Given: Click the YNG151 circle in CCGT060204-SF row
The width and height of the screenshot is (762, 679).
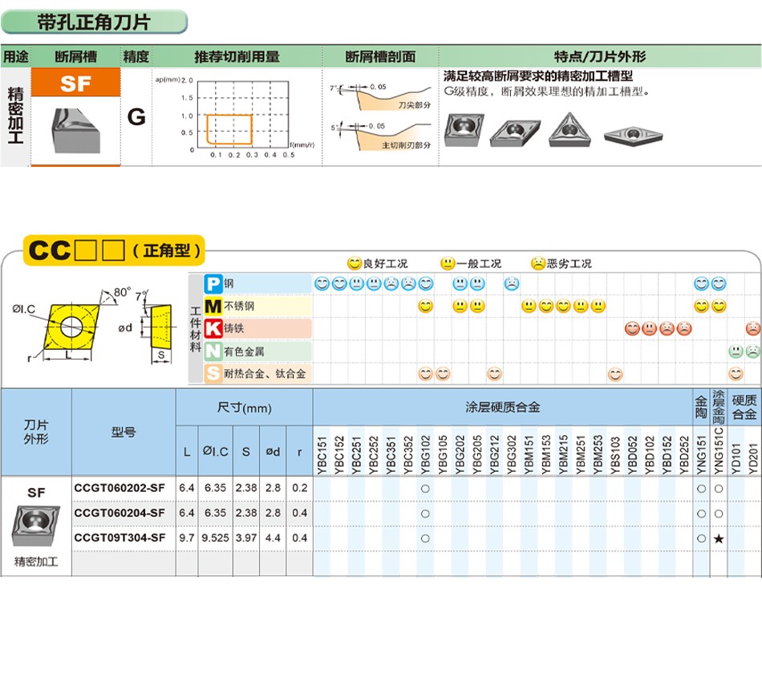Looking at the screenshot, I should tap(701, 514).
